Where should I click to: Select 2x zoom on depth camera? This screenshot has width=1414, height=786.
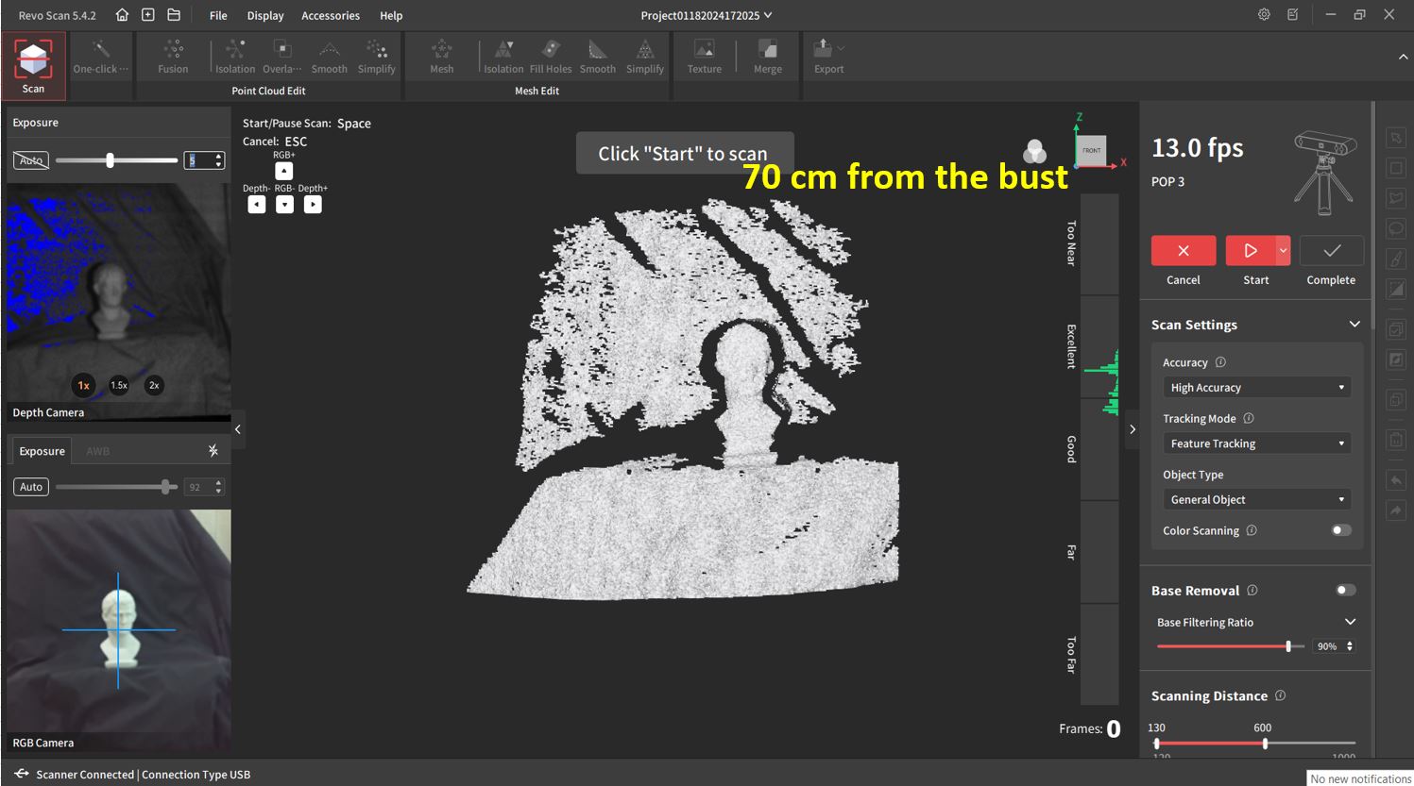click(154, 385)
